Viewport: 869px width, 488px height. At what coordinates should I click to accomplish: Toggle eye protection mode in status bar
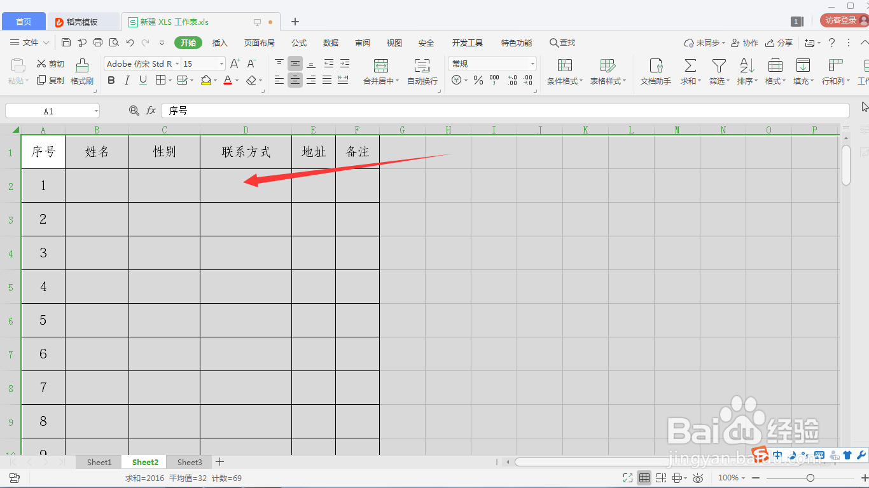point(698,478)
